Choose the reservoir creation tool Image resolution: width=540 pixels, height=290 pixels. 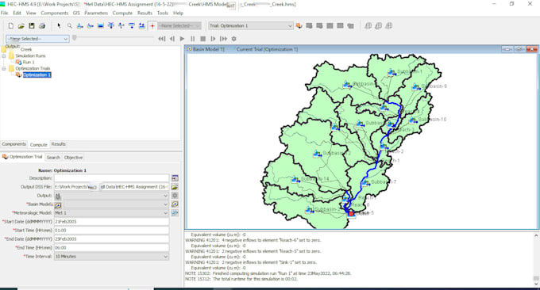101,26
